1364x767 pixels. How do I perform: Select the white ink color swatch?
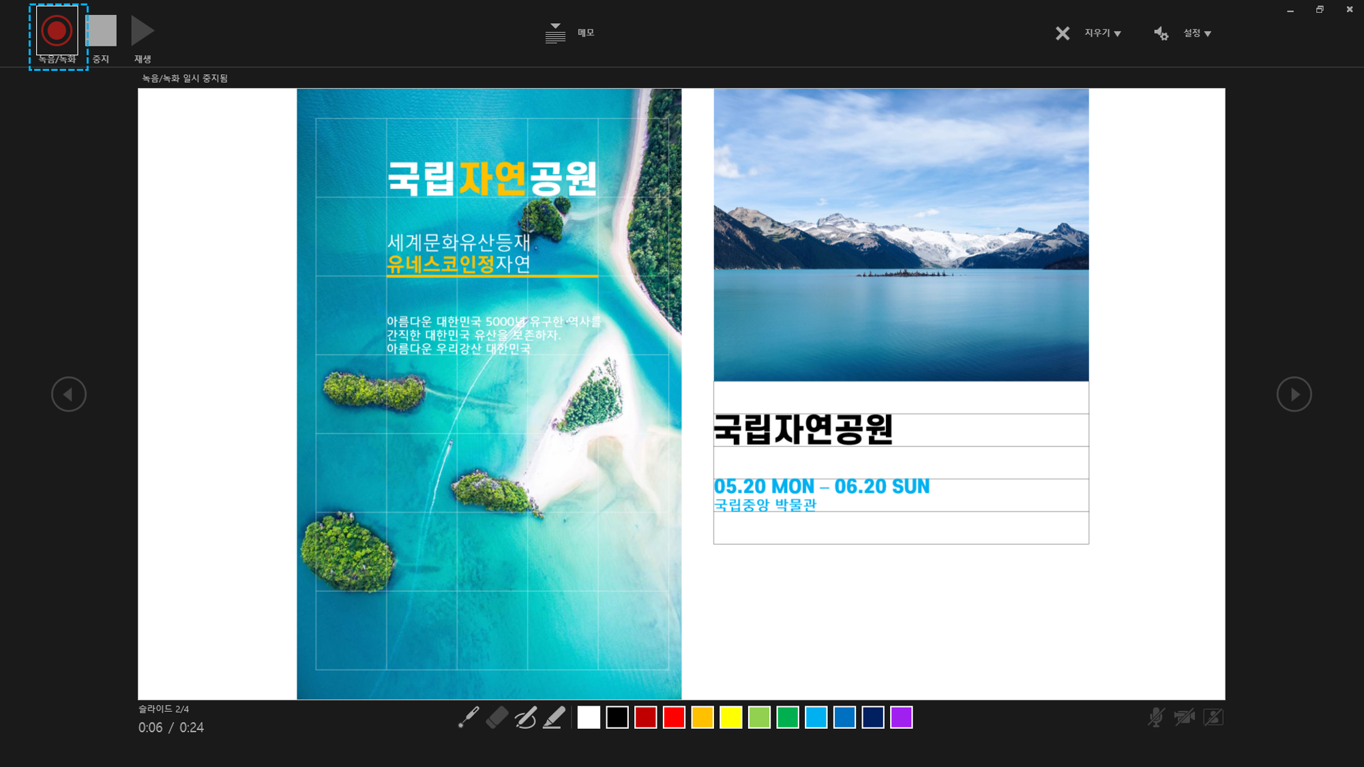pos(589,717)
